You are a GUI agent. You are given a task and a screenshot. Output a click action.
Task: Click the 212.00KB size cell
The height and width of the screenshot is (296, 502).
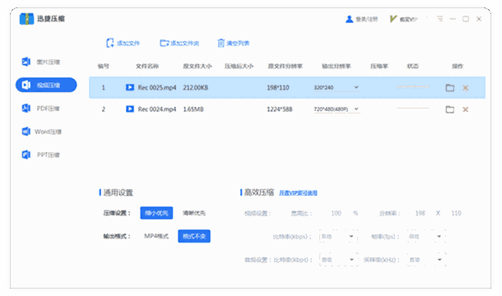coord(196,87)
